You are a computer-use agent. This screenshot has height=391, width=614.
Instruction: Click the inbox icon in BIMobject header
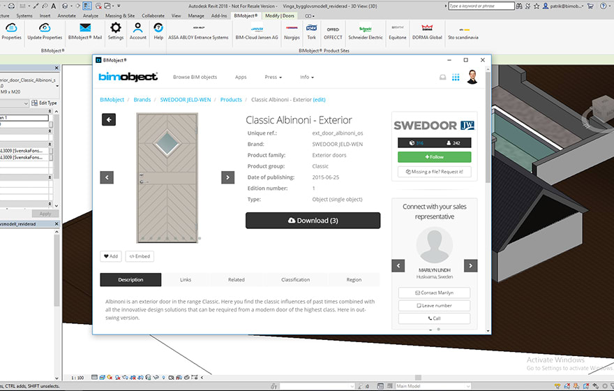click(x=442, y=78)
